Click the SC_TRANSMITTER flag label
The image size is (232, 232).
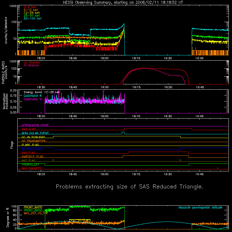coord(33,141)
